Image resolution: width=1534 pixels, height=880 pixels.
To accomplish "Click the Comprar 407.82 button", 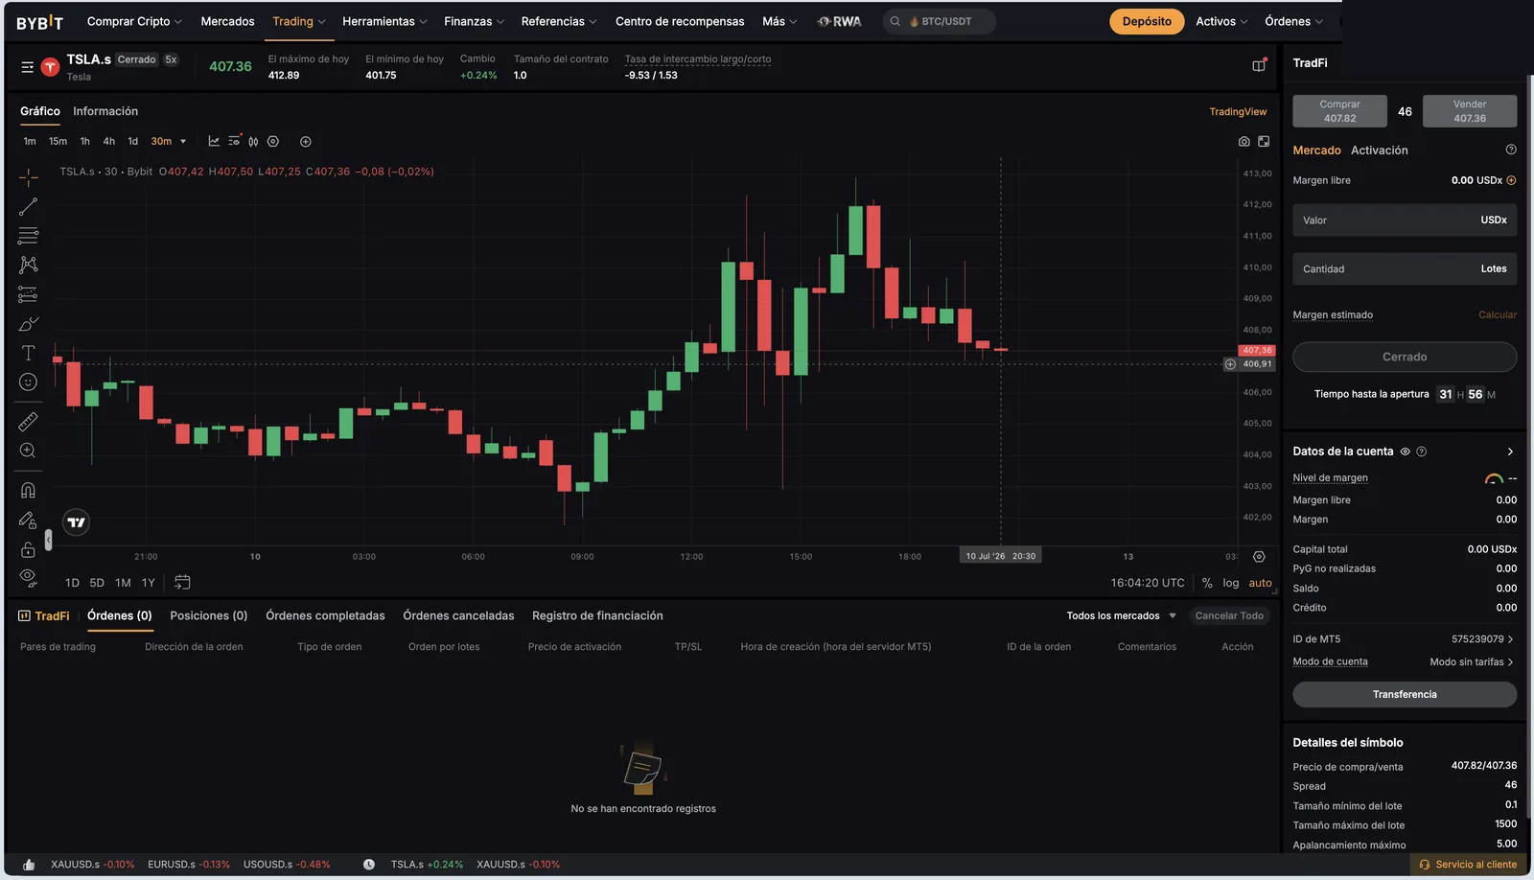I will pyautogui.click(x=1339, y=111).
